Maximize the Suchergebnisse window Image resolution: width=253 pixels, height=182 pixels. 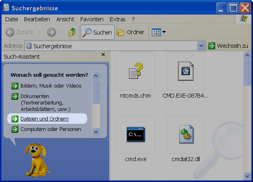click(233, 8)
